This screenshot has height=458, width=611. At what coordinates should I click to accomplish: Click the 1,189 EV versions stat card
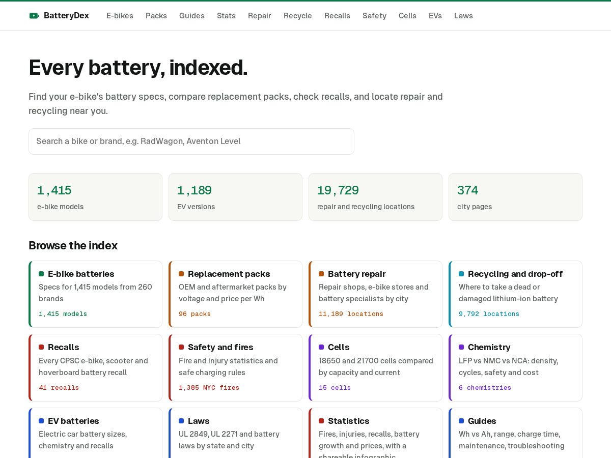coord(235,197)
